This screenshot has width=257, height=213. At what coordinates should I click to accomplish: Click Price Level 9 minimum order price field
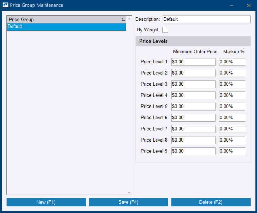[193, 151]
